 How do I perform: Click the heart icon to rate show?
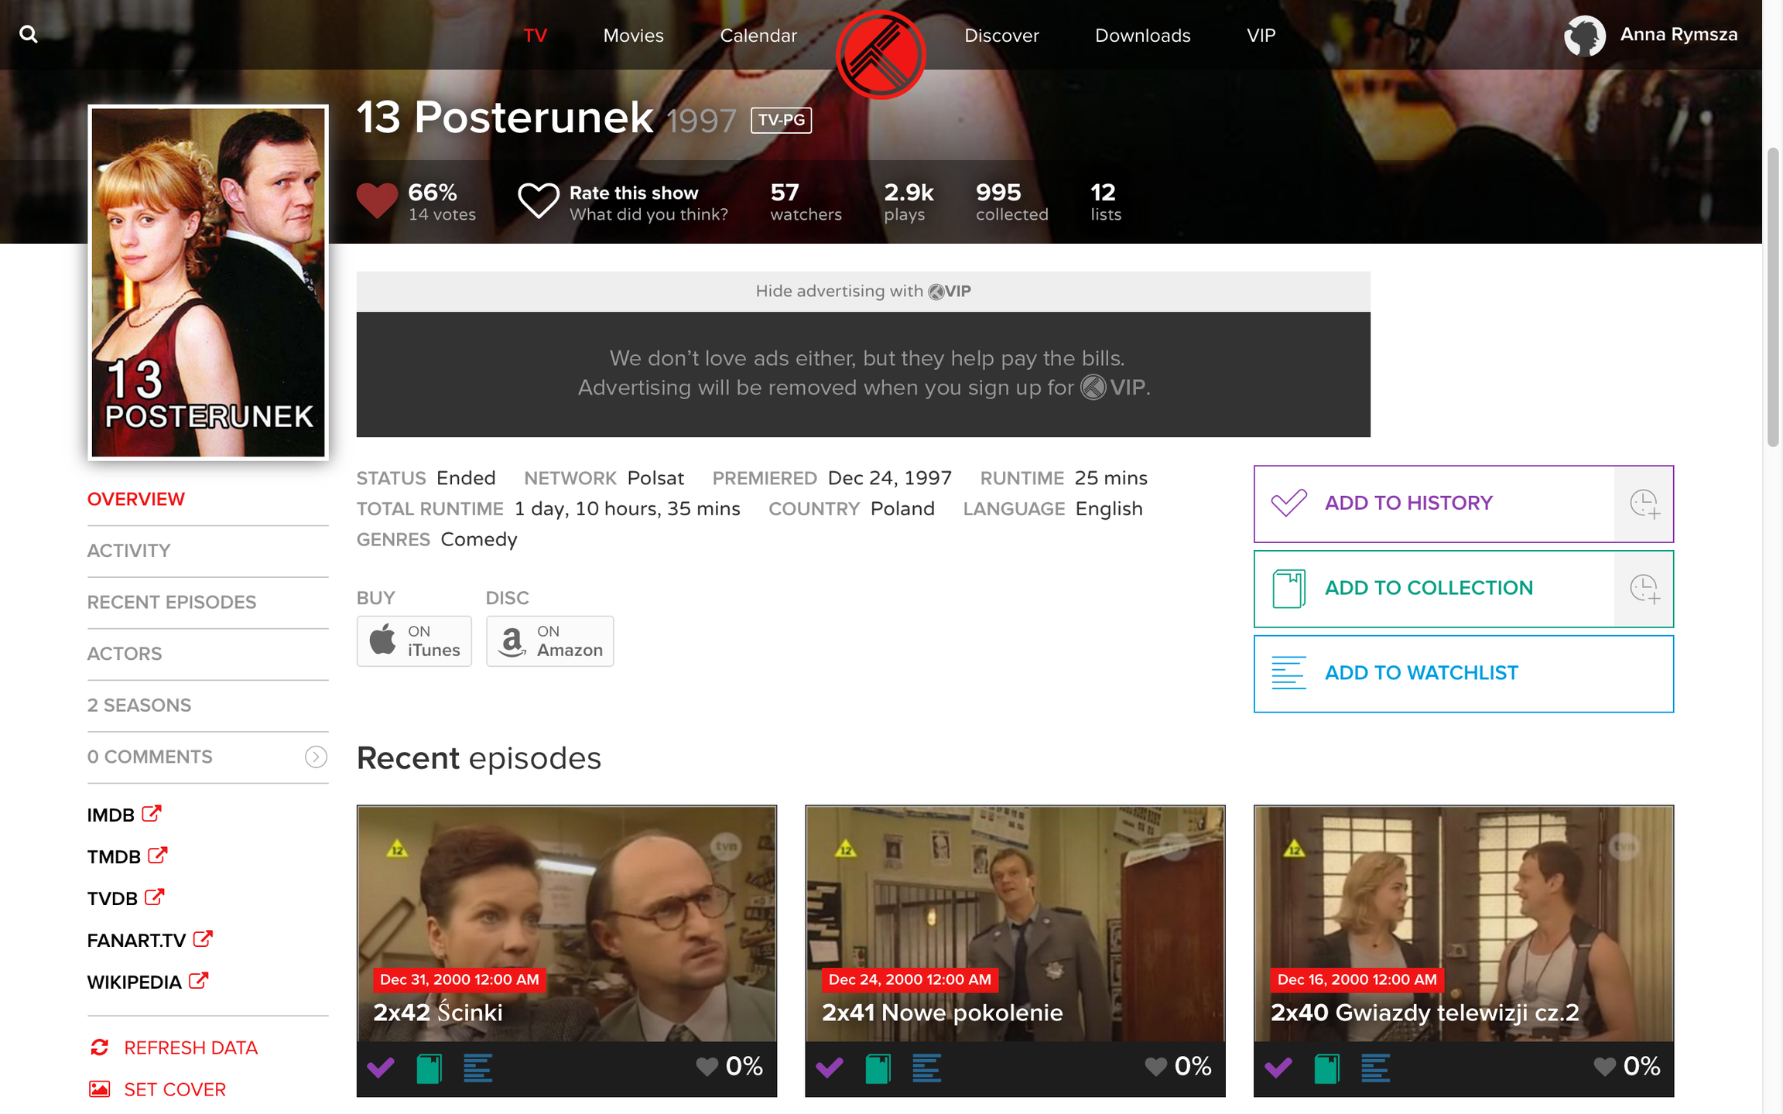[x=538, y=201]
